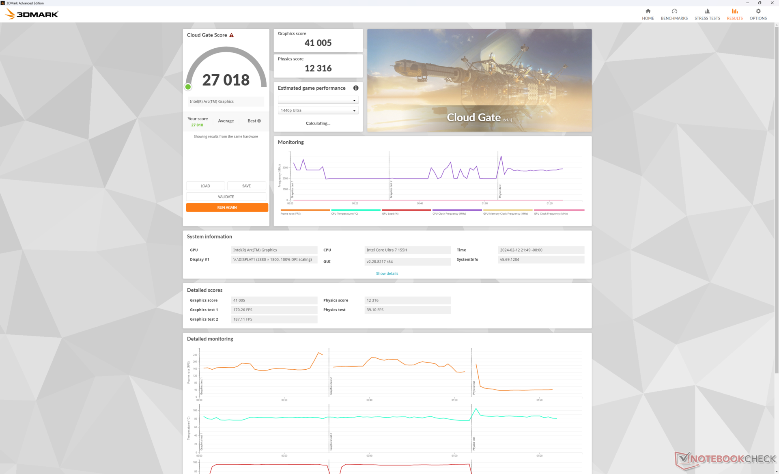Open the Home icon in navigation
This screenshot has width=779, height=474.
tap(648, 11)
